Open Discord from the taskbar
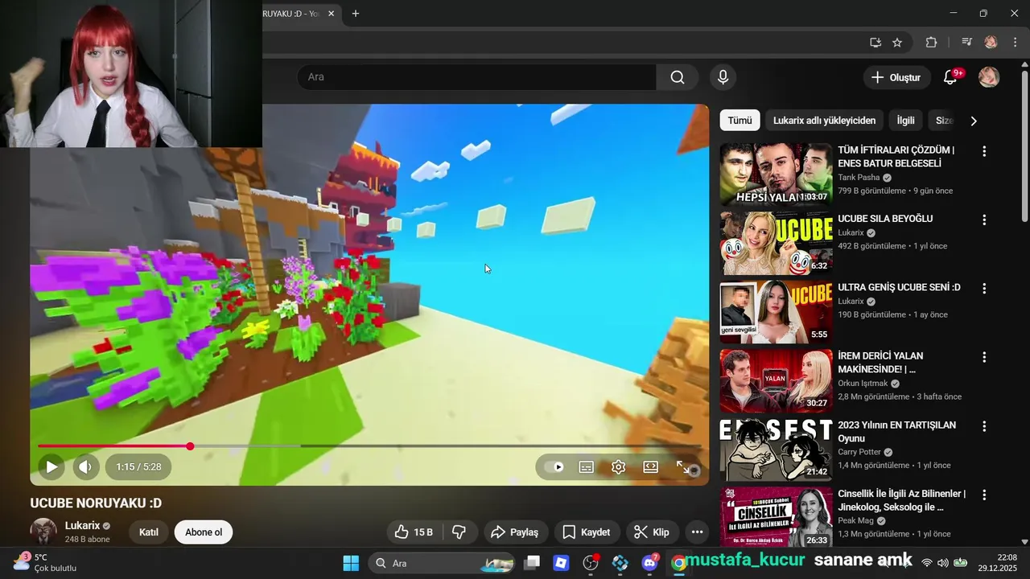Image resolution: width=1030 pixels, height=579 pixels. (x=649, y=563)
